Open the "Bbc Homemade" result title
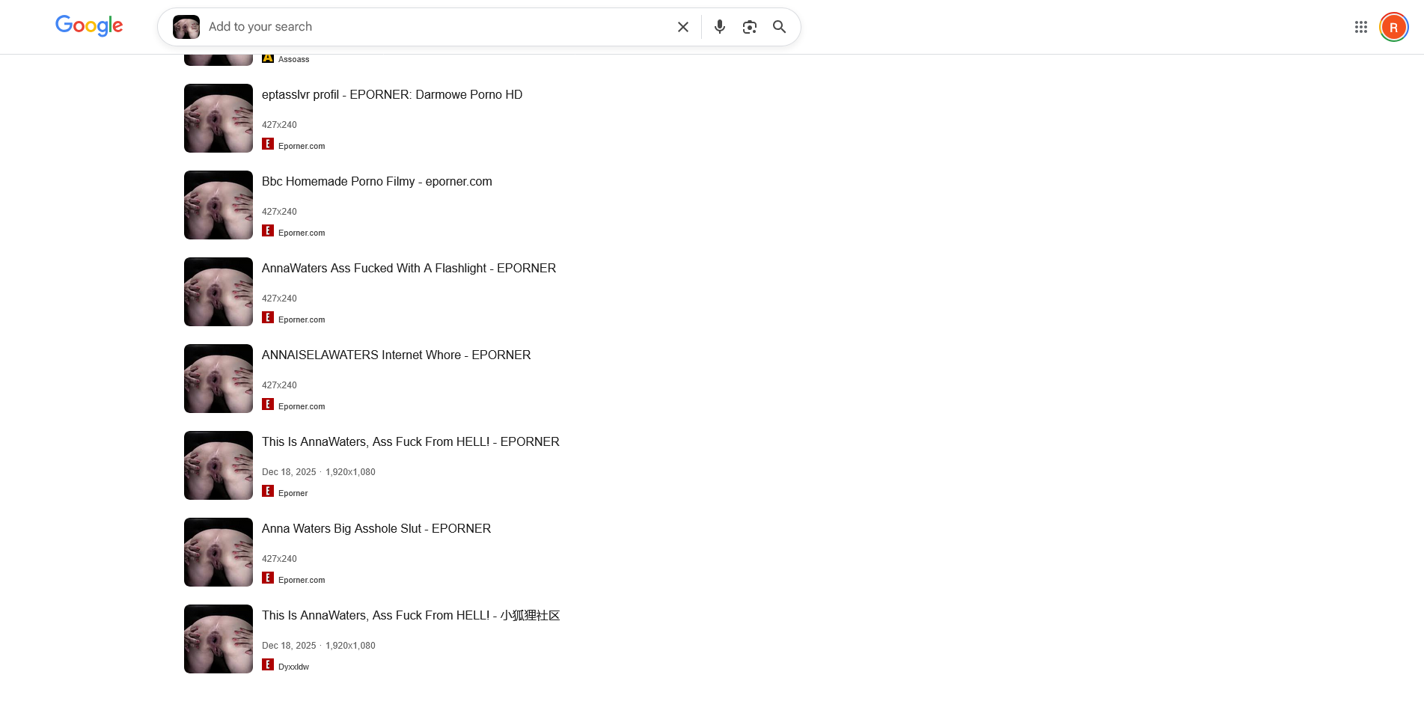 (376, 182)
